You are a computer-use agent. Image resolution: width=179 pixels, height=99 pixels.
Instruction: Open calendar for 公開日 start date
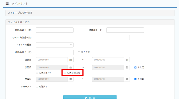(x=70, y=67)
